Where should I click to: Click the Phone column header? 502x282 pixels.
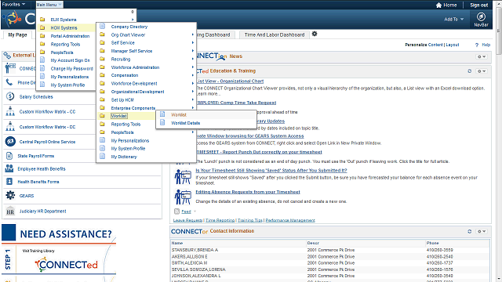tap(432, 243)
